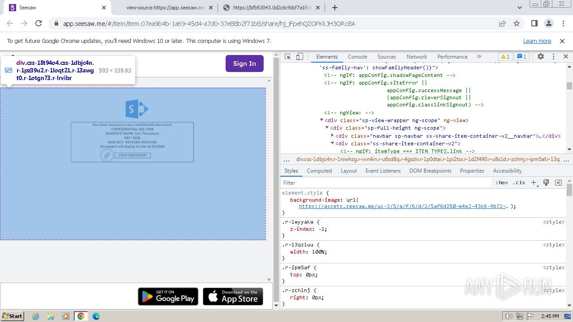573x322 pixels.
Task: Click the Sign In button
Action: coord(244,64)
